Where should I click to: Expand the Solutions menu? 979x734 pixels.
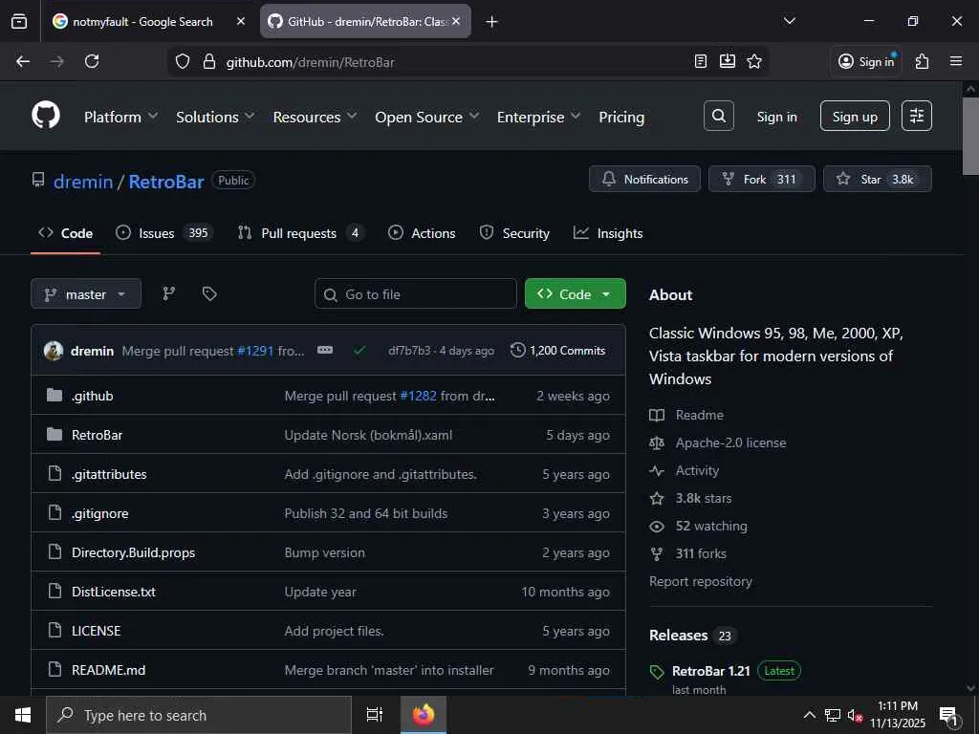click(x=215, y=117)
